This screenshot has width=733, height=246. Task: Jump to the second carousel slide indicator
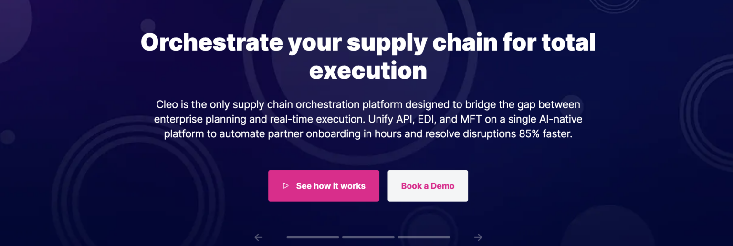368,237
